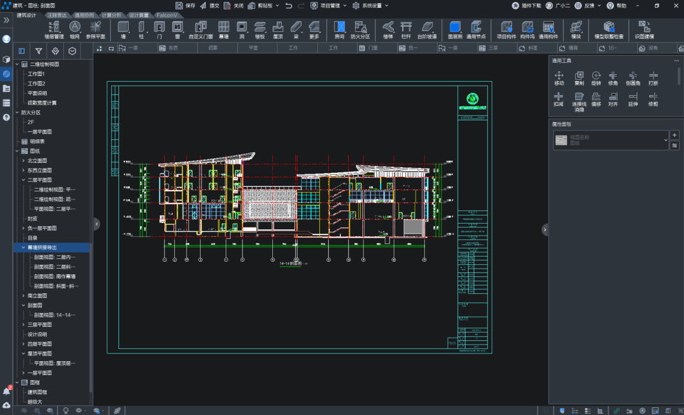The image size is (684, 415).
Task: Switch to the 设计算量 ribbon tab
Action: point(139,15)
